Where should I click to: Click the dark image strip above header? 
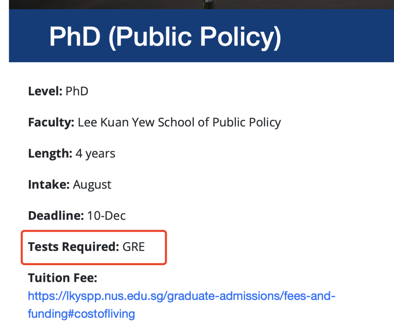click(201, 4)
